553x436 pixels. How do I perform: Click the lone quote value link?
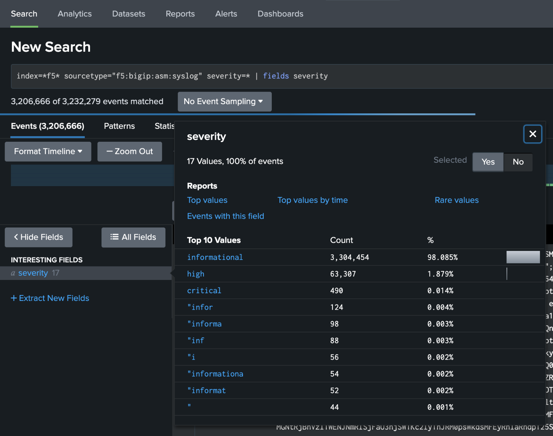click(x=189, y=407)
